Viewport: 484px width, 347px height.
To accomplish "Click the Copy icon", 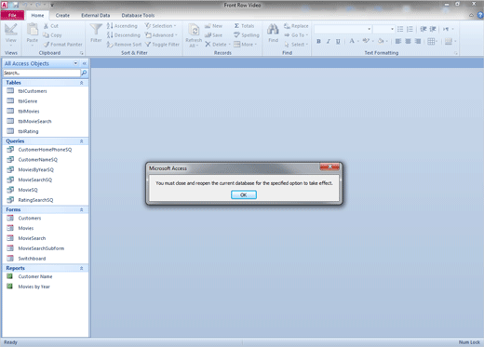I will 46,35.
